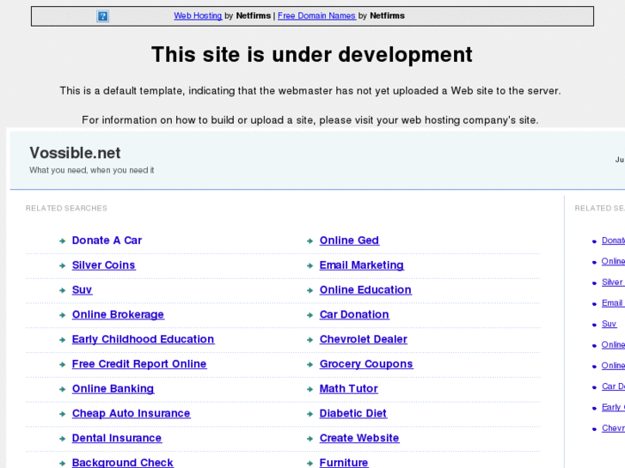Open the Math Tutor link

click(x=349, y=388)
